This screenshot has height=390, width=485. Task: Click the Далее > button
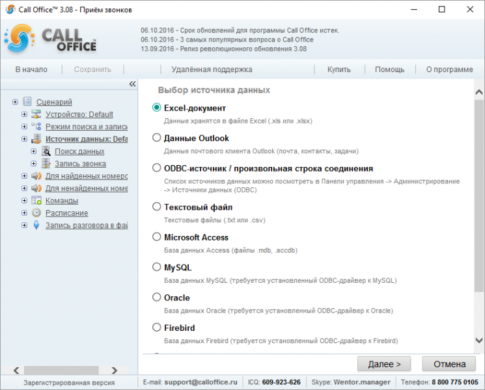point(384,364)
